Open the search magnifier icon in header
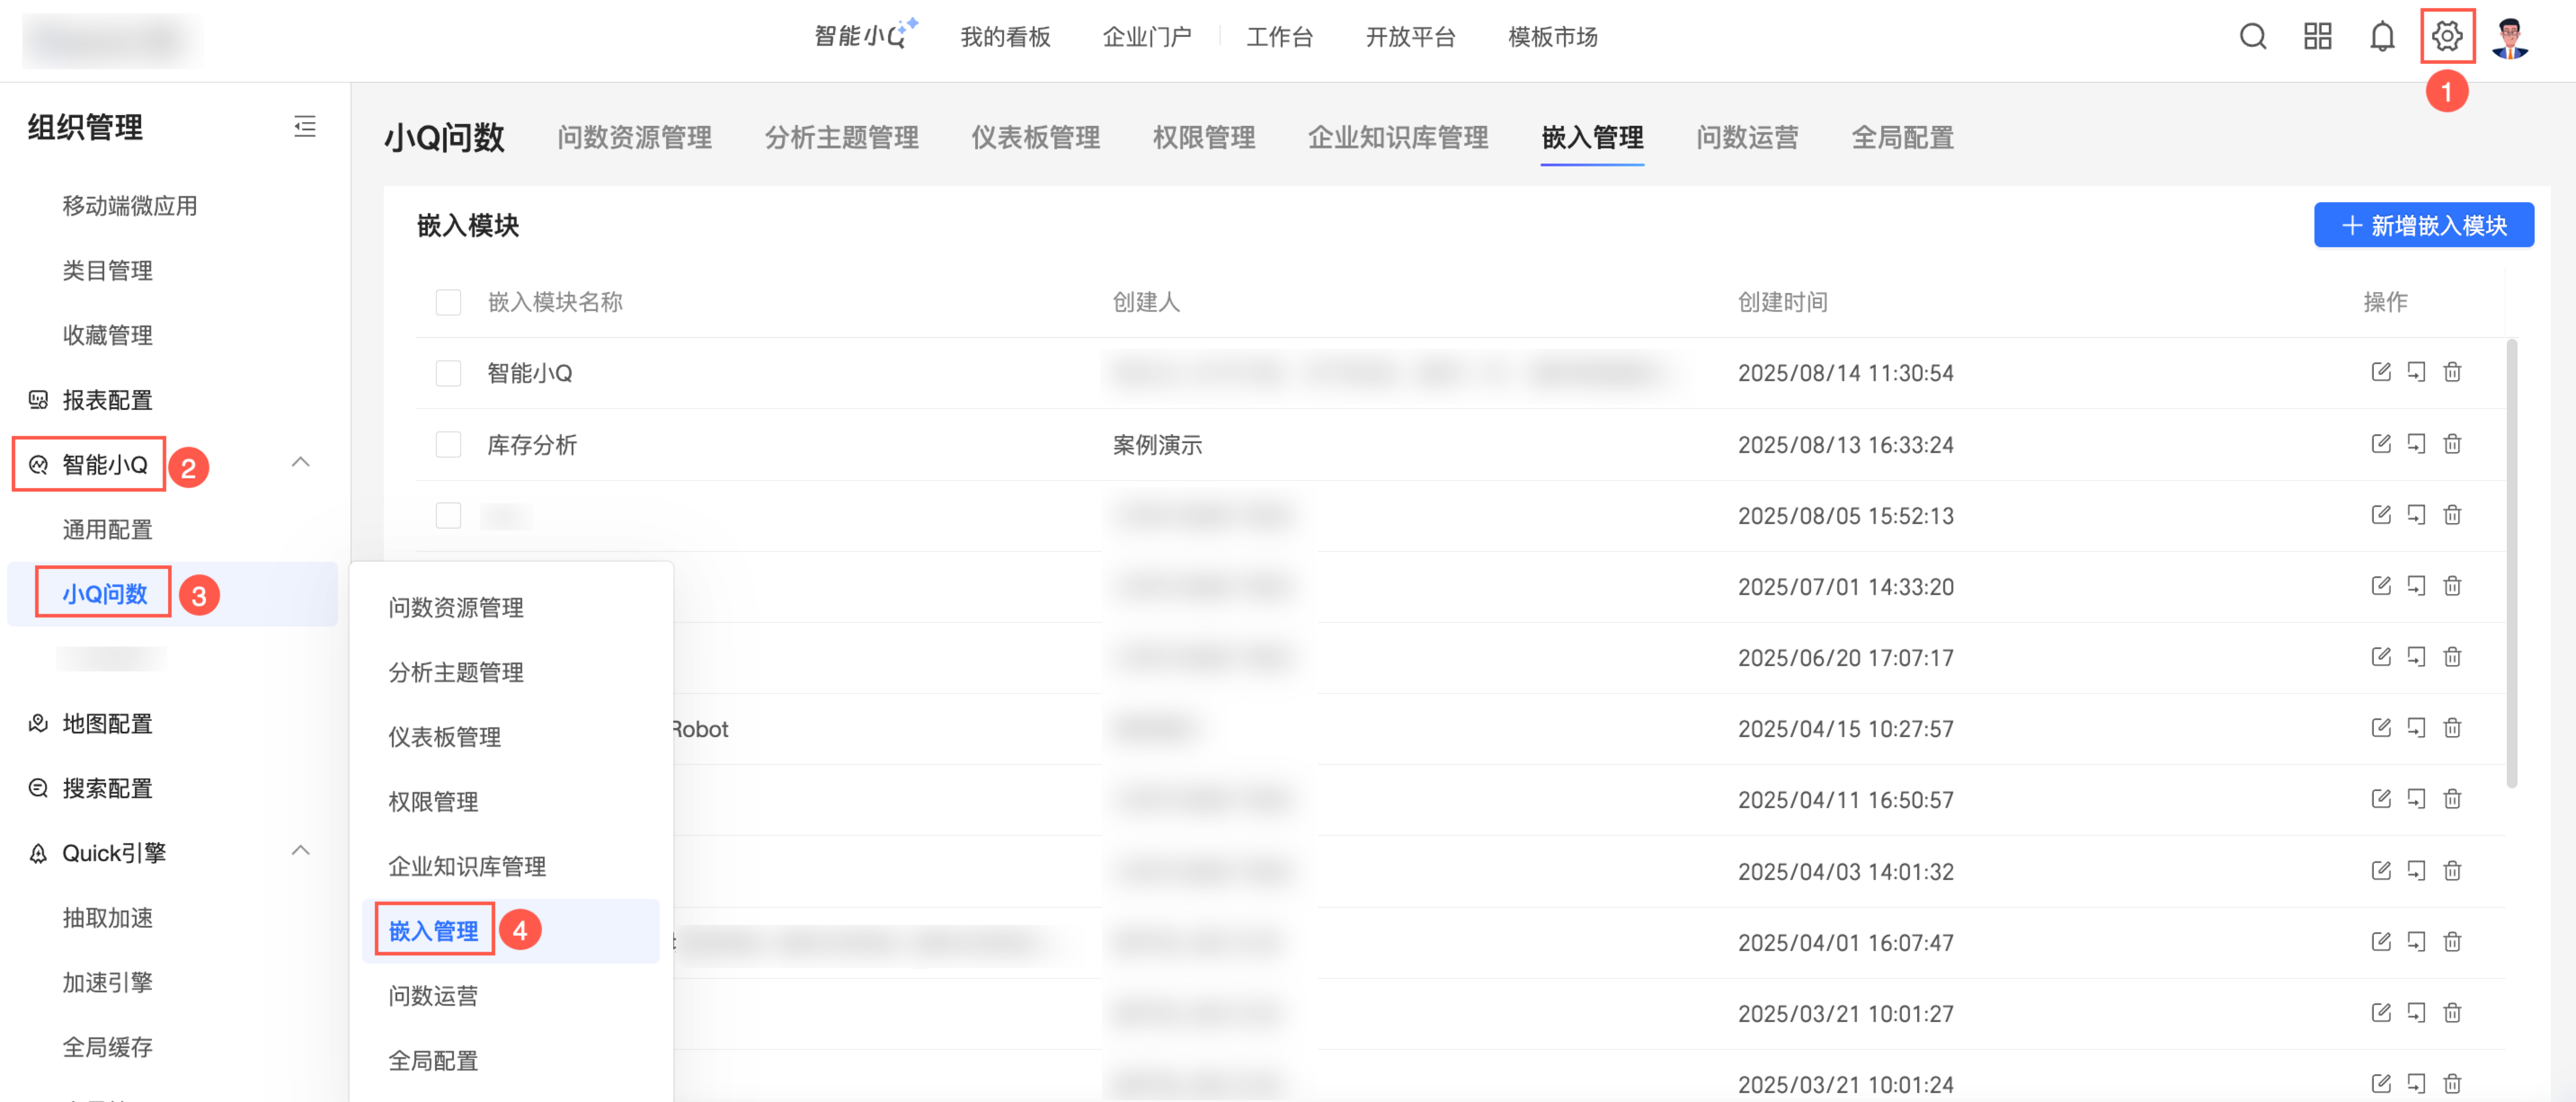Screen dimensions: 2576x1102 pos(2252,37)
